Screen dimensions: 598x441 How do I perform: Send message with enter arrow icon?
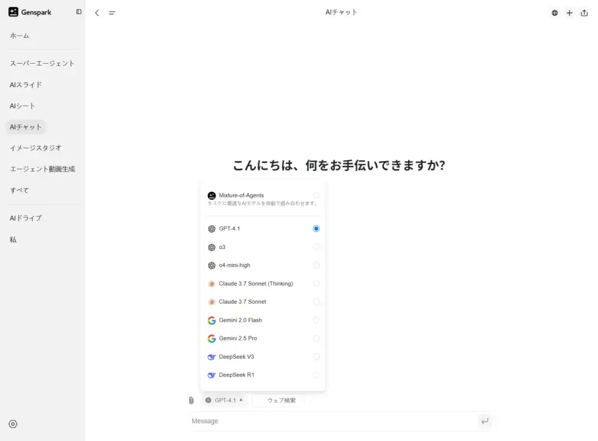[x=485, y=421]
